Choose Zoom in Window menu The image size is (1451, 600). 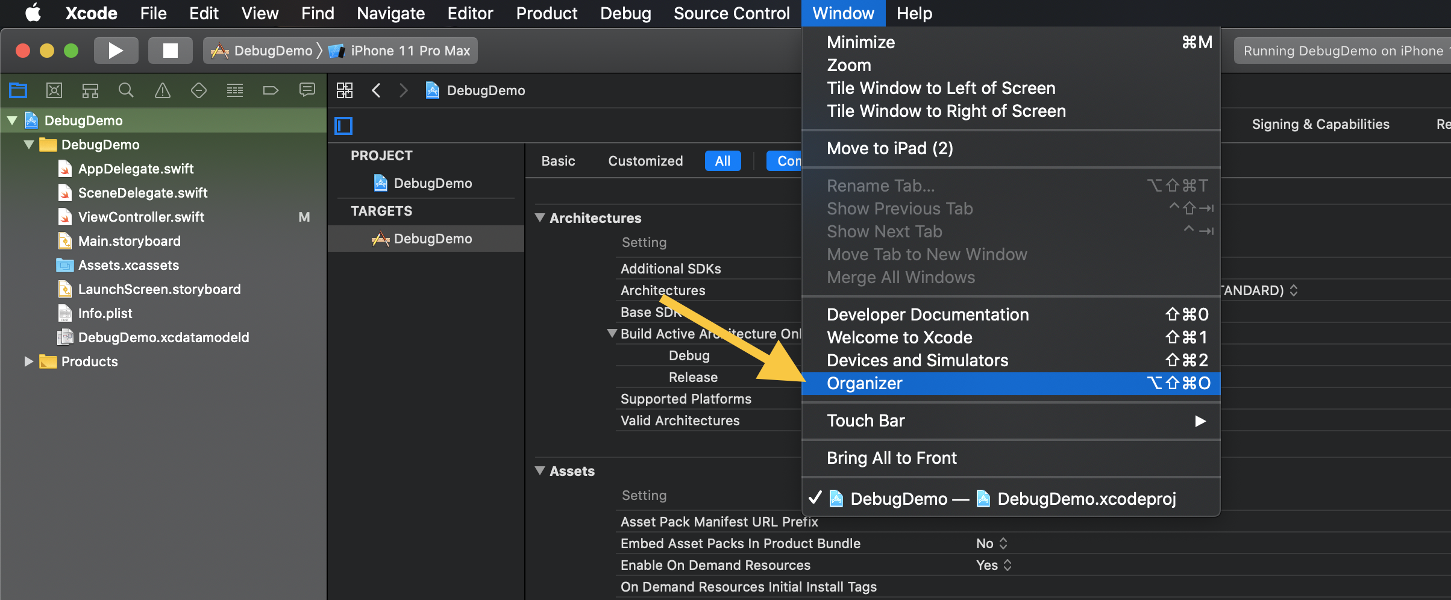click(1011, 65)
